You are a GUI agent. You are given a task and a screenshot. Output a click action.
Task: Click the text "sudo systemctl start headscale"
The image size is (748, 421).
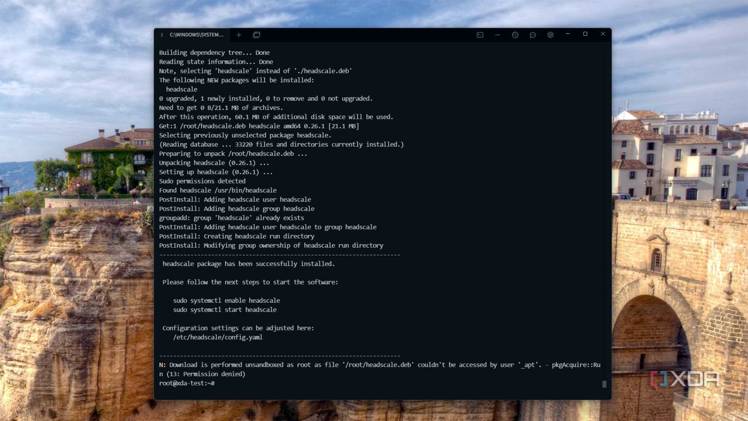(x=224, y=310)
